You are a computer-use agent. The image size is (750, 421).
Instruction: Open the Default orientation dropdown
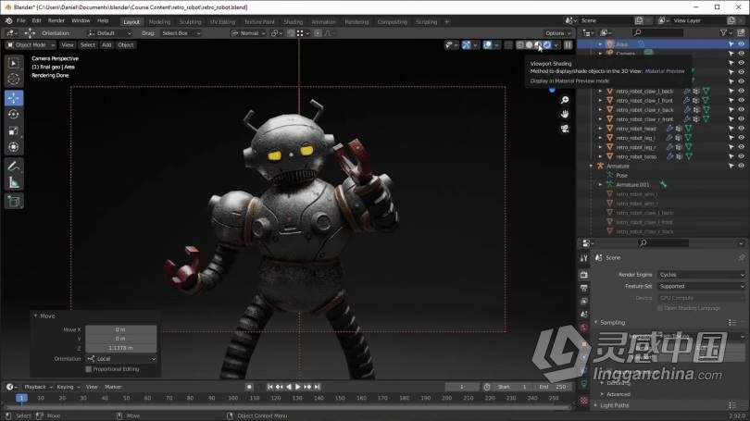(109, 33)
